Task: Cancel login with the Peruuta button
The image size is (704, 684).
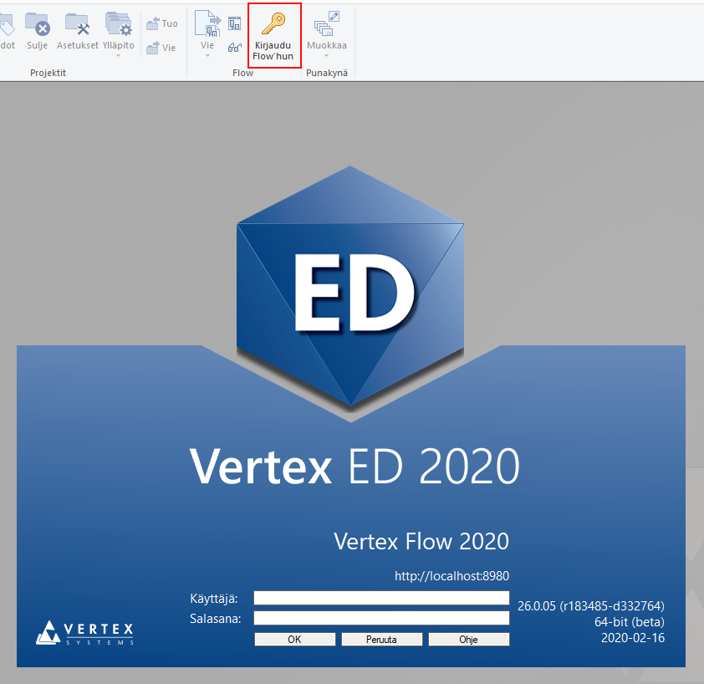Action: (x=381, y=639)
